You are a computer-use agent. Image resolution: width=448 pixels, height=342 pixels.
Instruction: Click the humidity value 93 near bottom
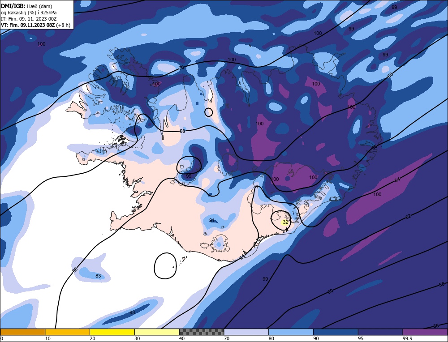(x=132, y=312)
